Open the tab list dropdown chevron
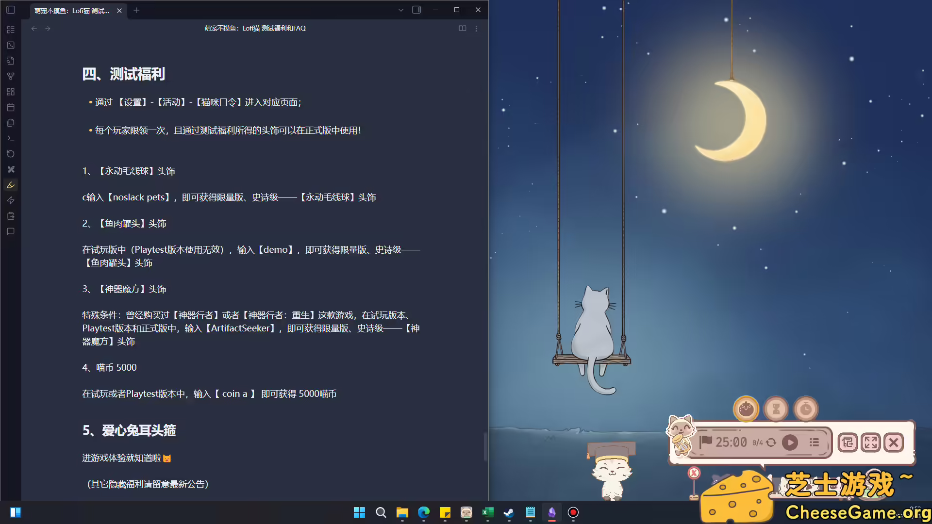Image resolution: width=932 pixels, height=524 pixels. pos(401,10)
